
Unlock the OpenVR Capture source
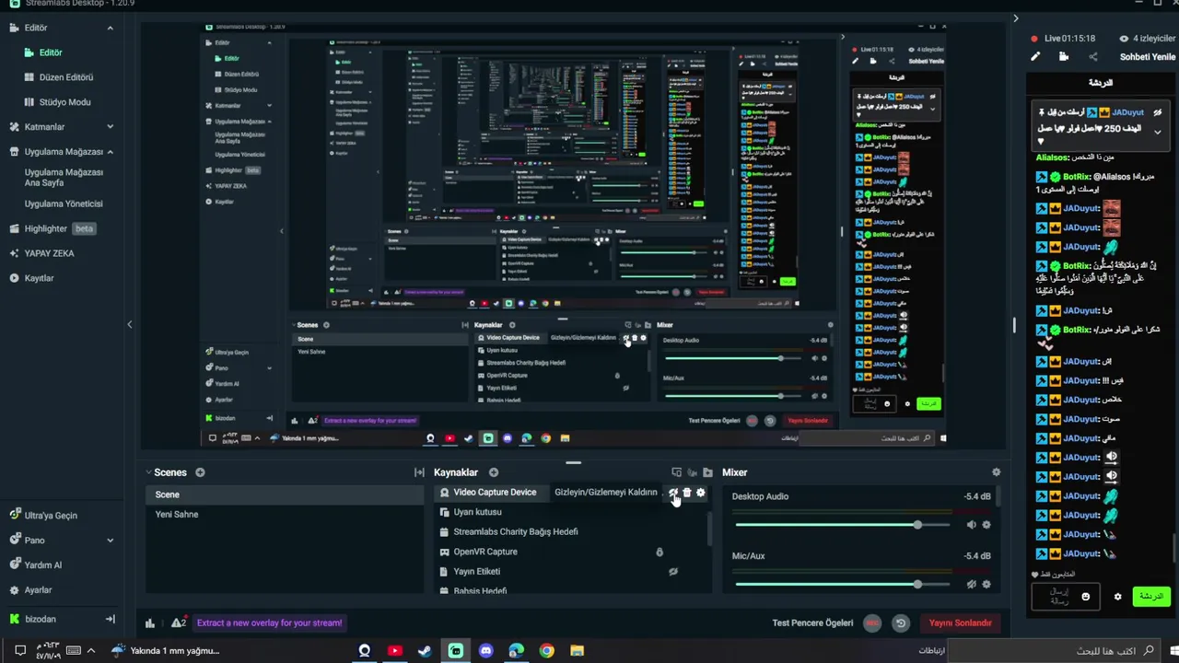(660, 552)
